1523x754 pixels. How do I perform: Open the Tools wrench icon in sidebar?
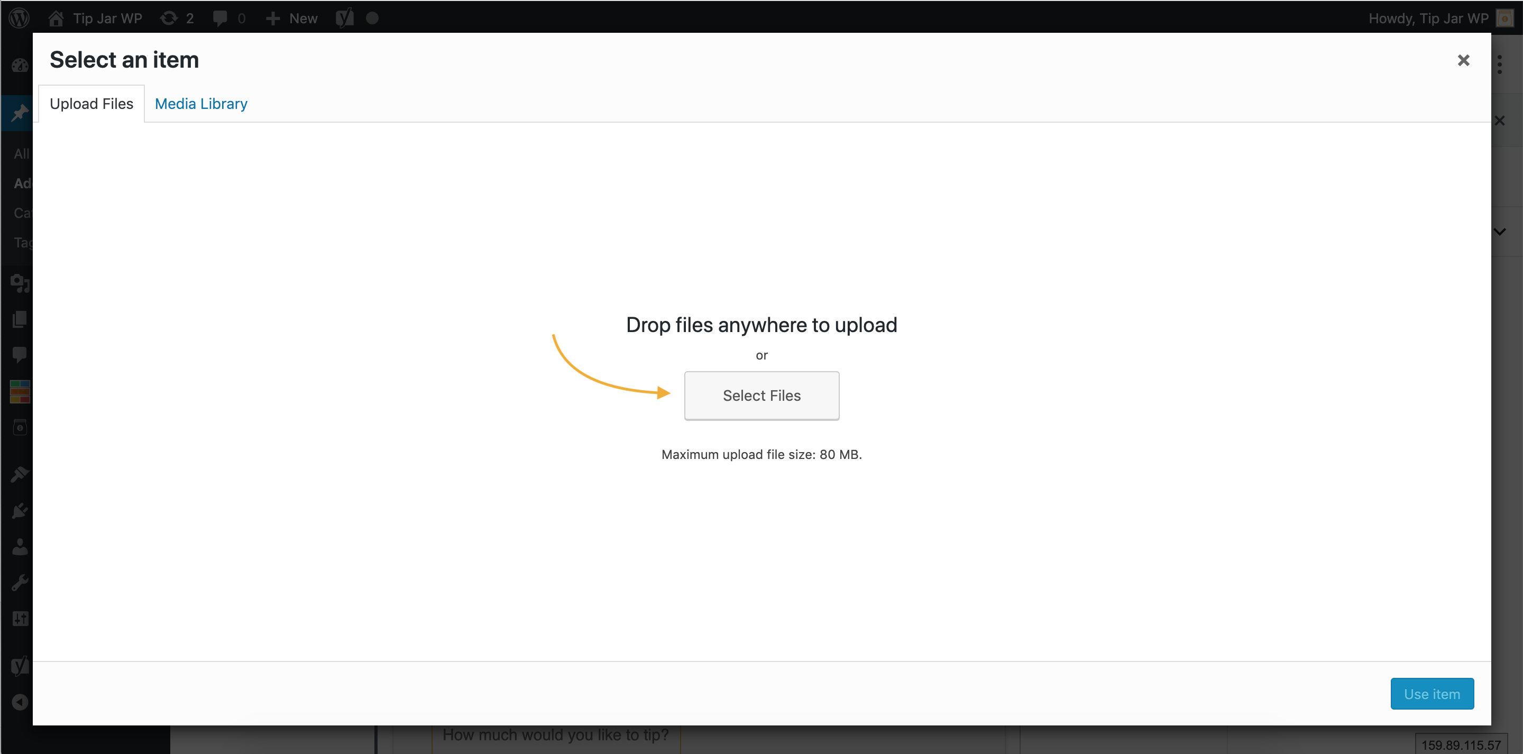pos(20,583)
